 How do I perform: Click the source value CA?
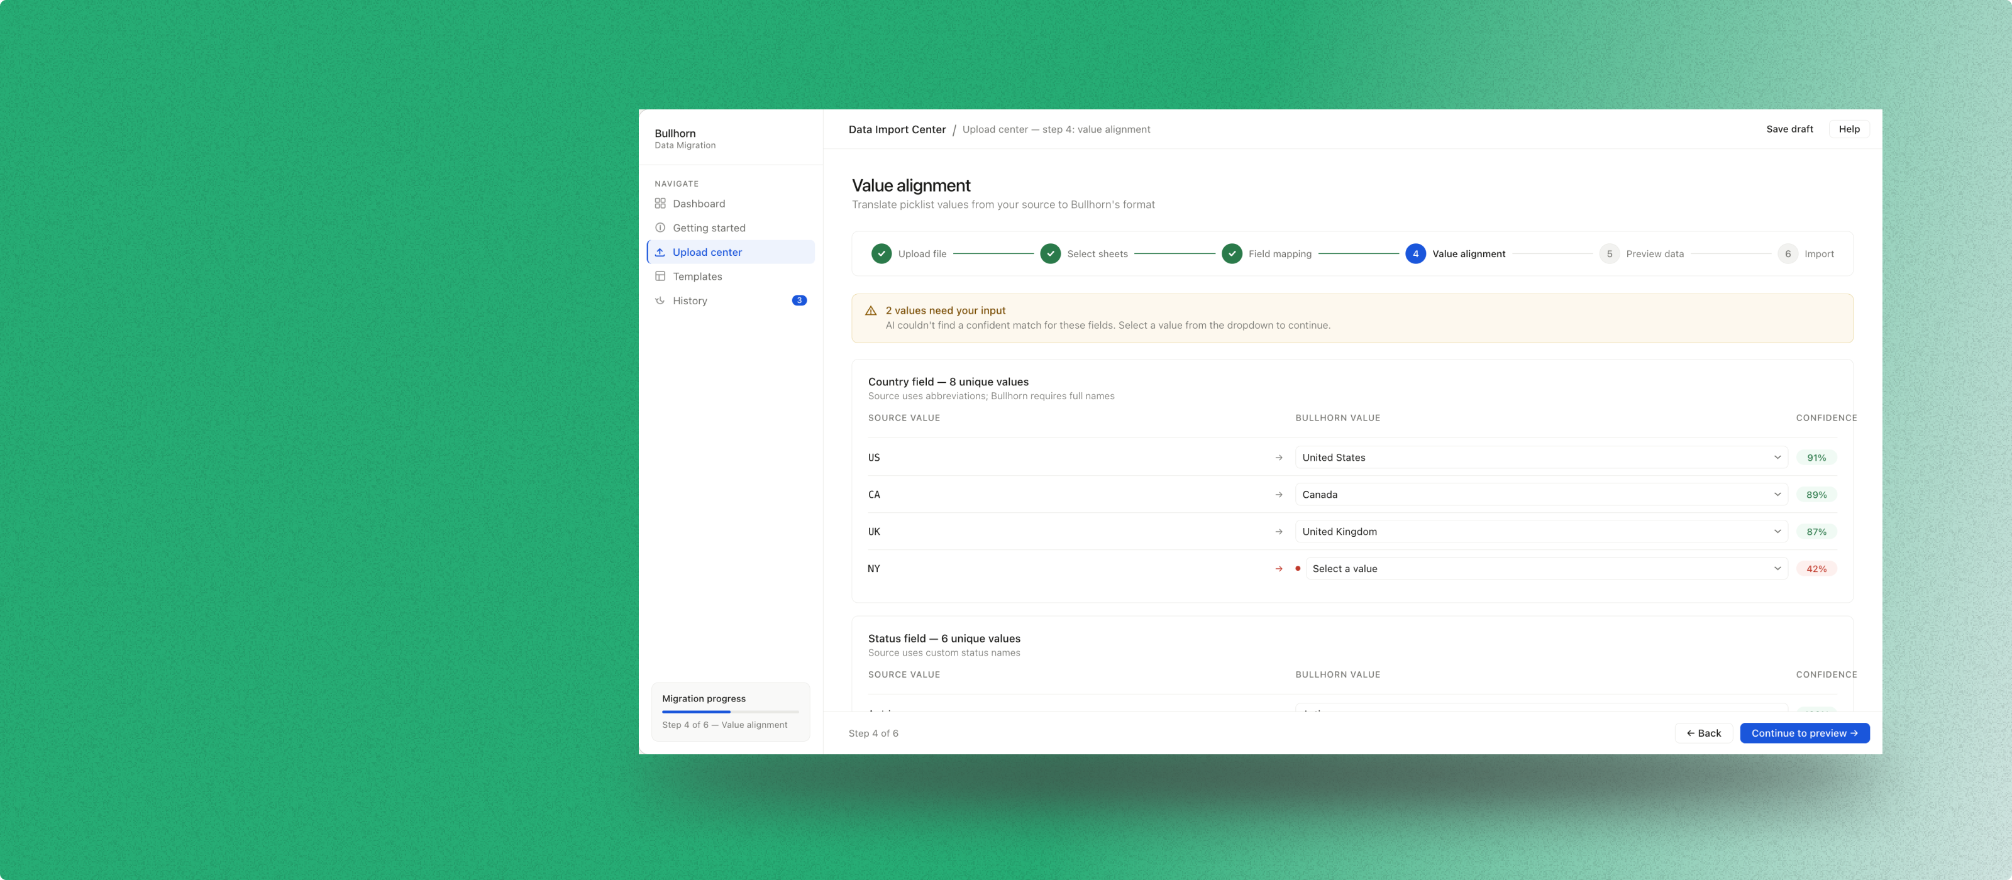tap(874, 495)
